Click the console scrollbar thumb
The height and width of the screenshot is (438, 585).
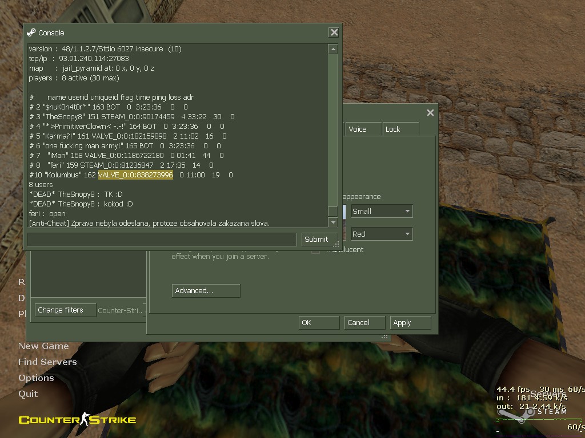click(333, 211)
